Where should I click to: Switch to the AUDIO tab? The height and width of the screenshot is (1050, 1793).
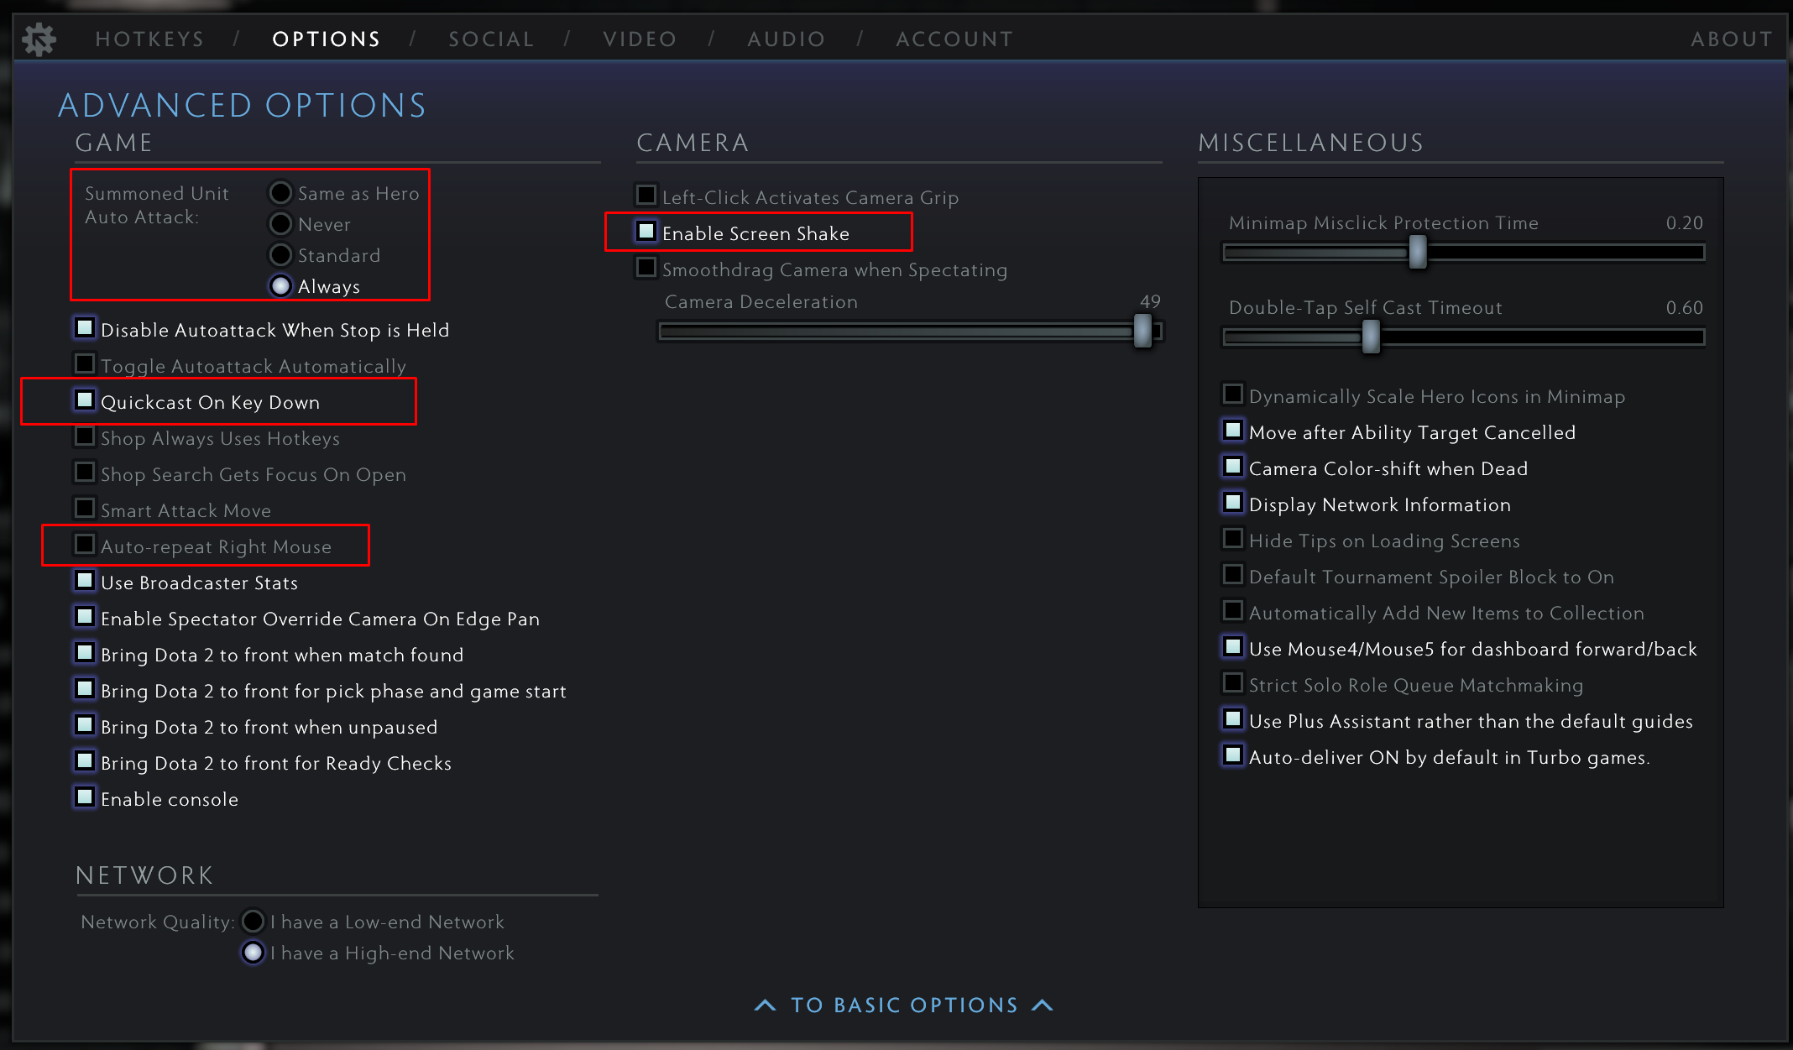tap(786, 39)
